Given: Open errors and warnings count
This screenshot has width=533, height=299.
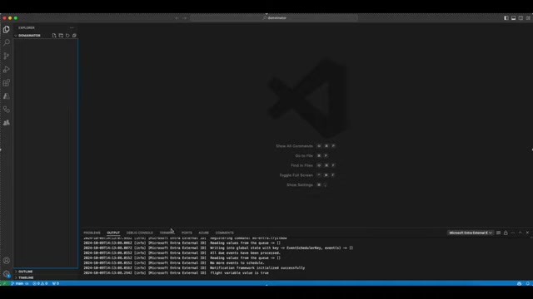Looking at the screenshot, I should pyautogui.click(x=40, y=283).
